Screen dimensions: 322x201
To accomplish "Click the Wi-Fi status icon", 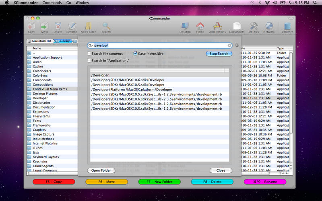I will (x=267, y=3).
